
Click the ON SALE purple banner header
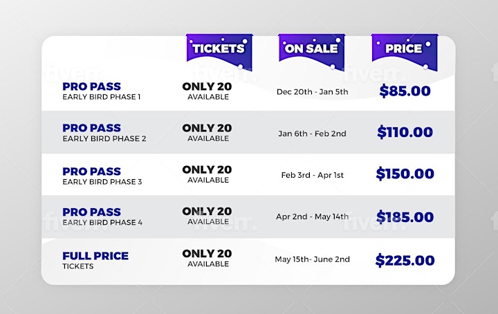pos(311,51)
